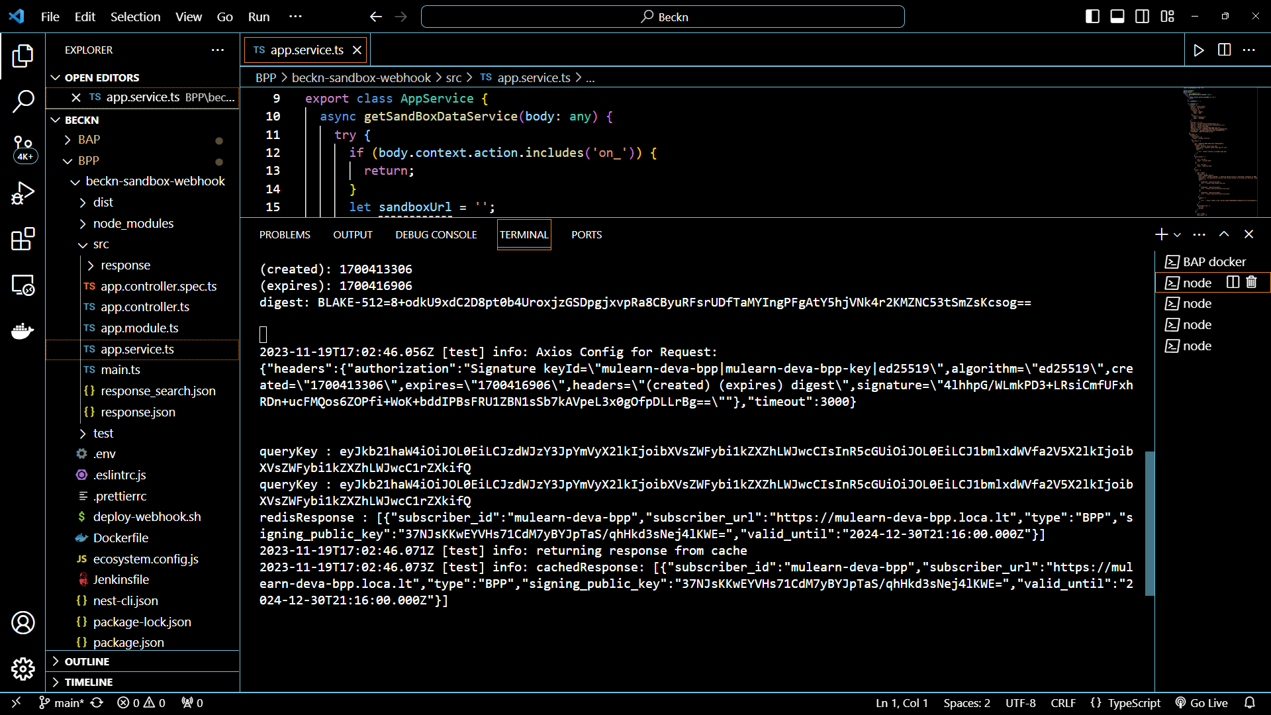Open Source Control view
Image resolution: width=1271 pixels, height=715 pixels.
tap(23, 147)
